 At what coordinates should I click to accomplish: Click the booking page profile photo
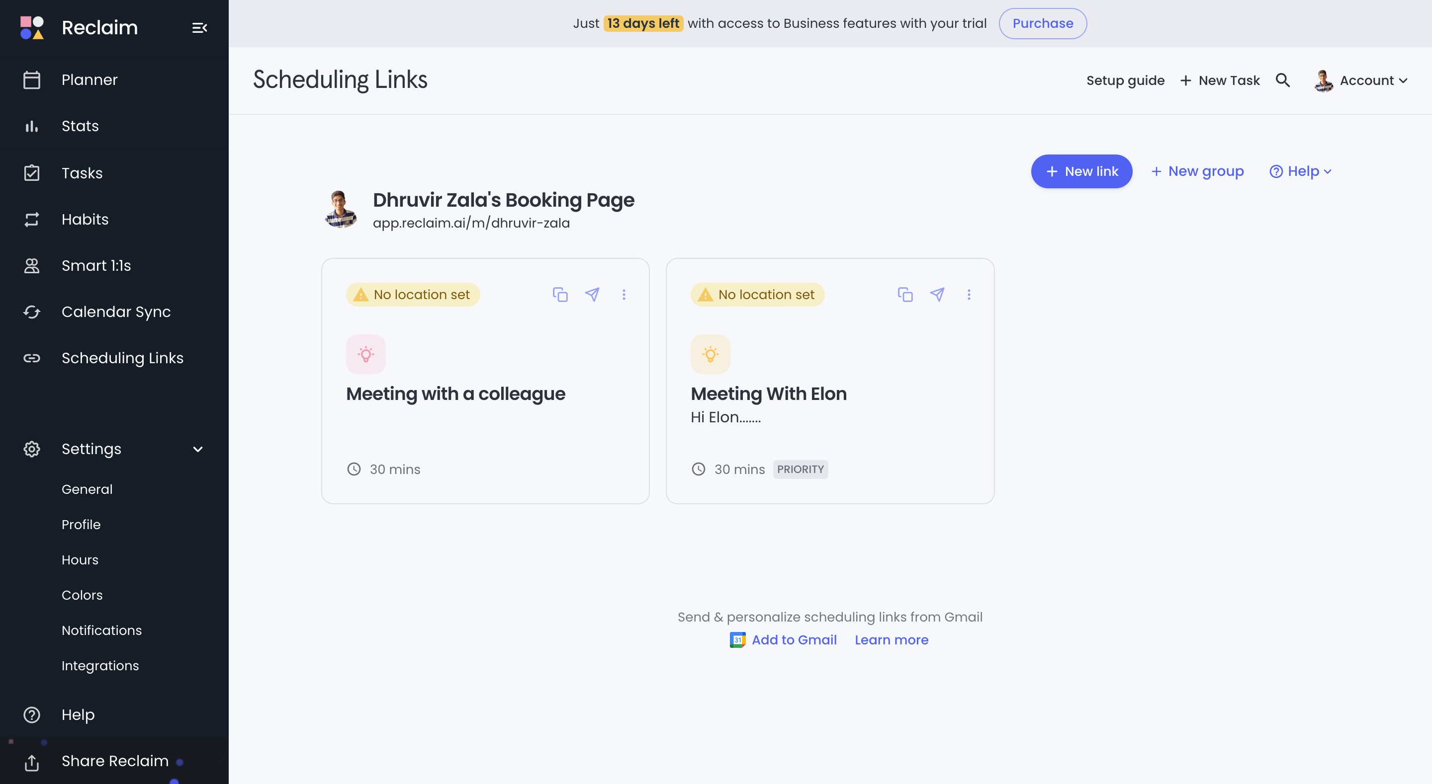[x=340, y=210]
